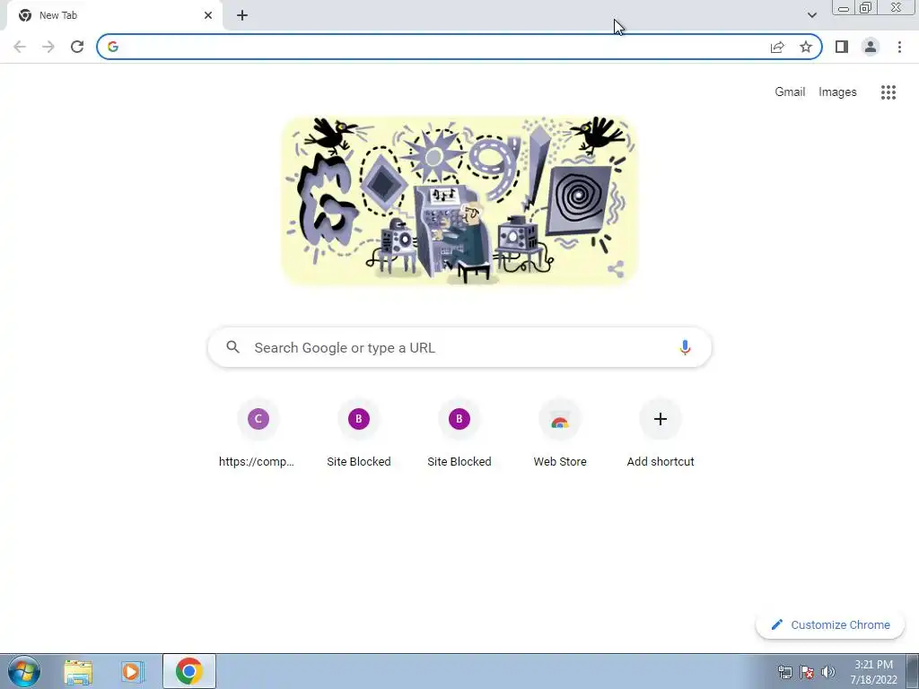Start voice search with the microphone
919x689 pixels.
click(685, 347)
